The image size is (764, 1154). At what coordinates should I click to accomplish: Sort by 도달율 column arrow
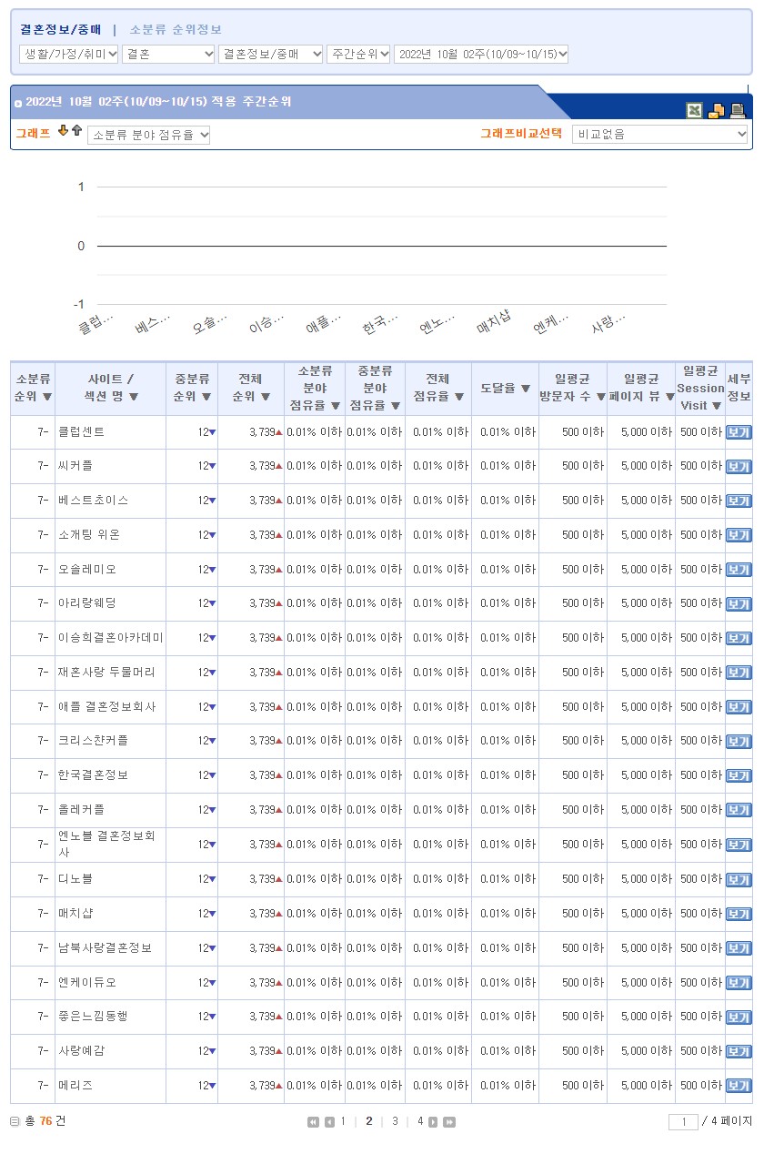point(525,389)
